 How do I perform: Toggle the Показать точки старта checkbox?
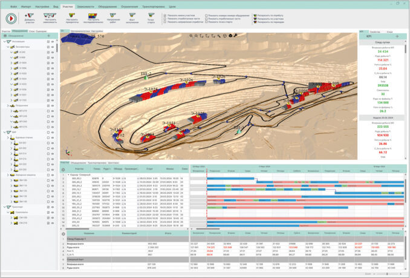point(206,22)
